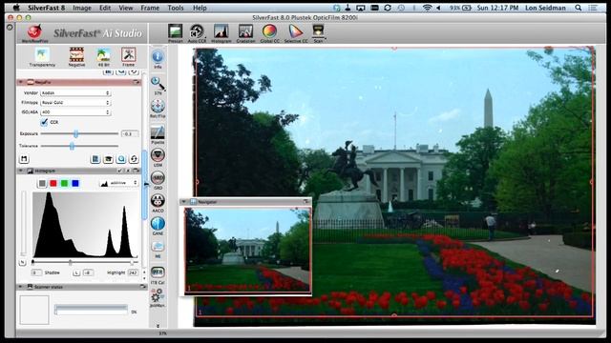Open the Help menu

click(200, 8)
